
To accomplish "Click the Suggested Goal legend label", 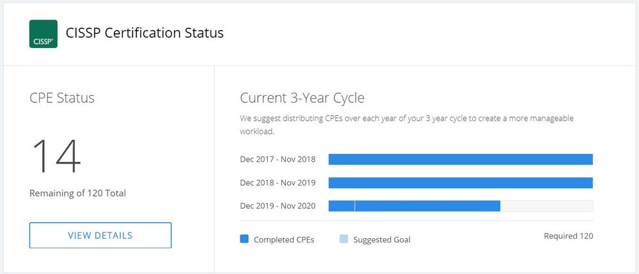I will 382,240.
